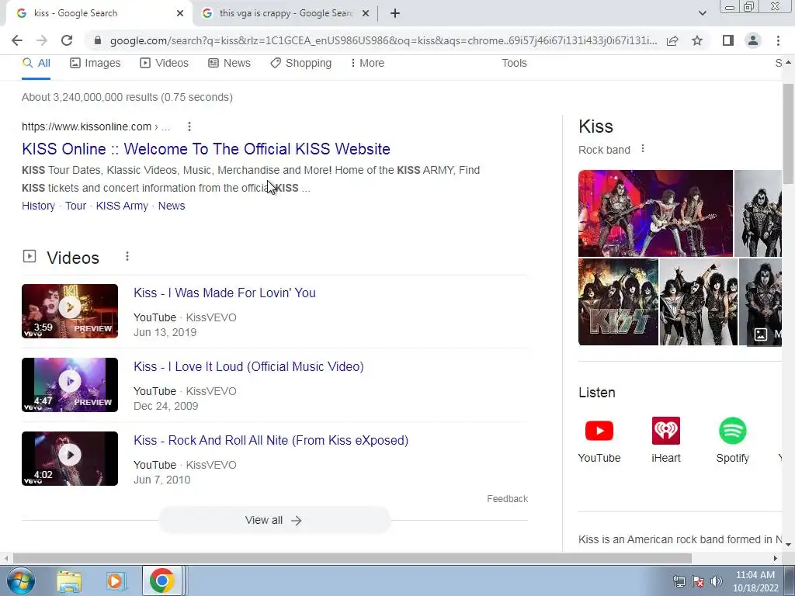Play 'I Love It Loud' video thumbnail
Image resolution: width=795 pixels, height=596 pixels.
pyautogui.click(x=70, y=385)
